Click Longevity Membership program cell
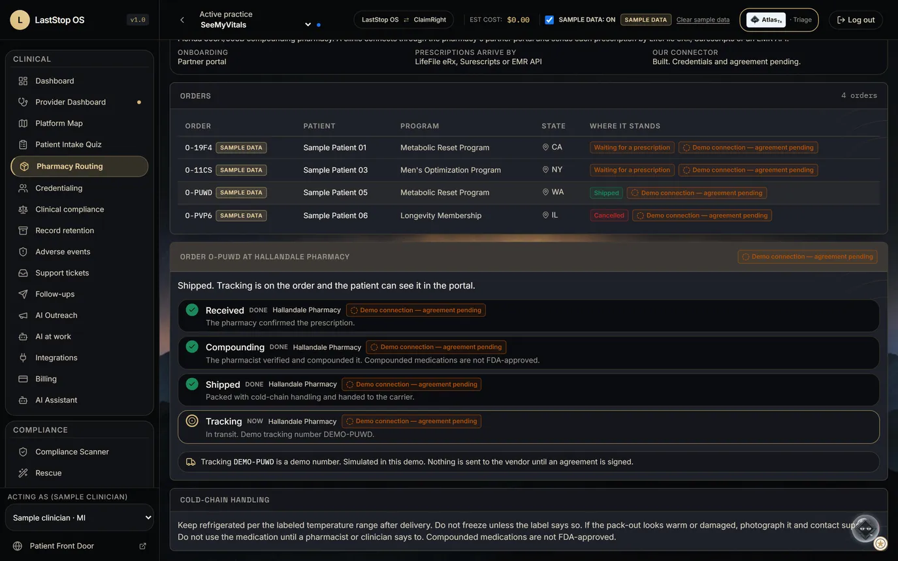The image size is (898, 561). [441, 216]
